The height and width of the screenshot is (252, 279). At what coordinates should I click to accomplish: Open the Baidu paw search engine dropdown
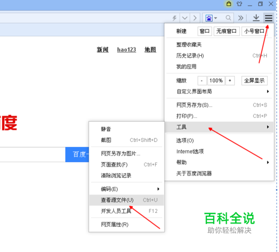point(211,18)
